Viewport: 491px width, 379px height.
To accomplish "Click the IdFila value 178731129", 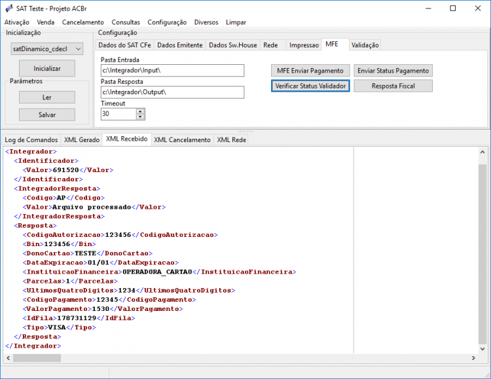I will (77, 318).
